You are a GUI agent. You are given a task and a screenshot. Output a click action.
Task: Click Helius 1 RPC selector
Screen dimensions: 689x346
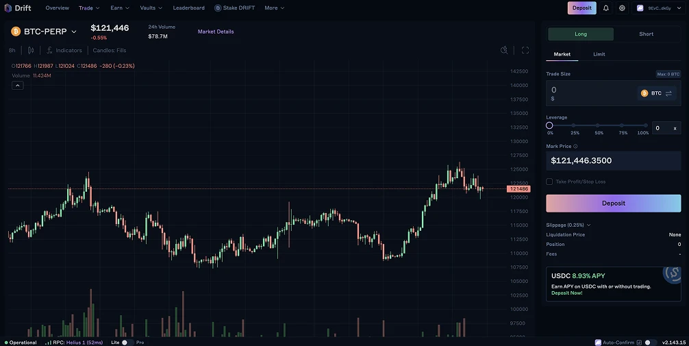pyautogui.click(x=84, y=343)
